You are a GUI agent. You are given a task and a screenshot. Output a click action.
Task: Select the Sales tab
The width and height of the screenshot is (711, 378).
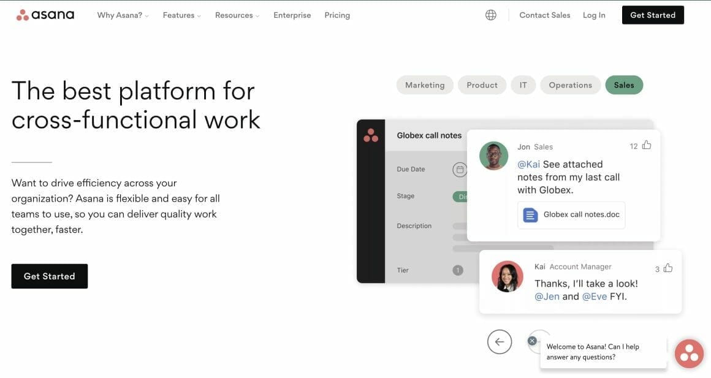coord(624,85)
